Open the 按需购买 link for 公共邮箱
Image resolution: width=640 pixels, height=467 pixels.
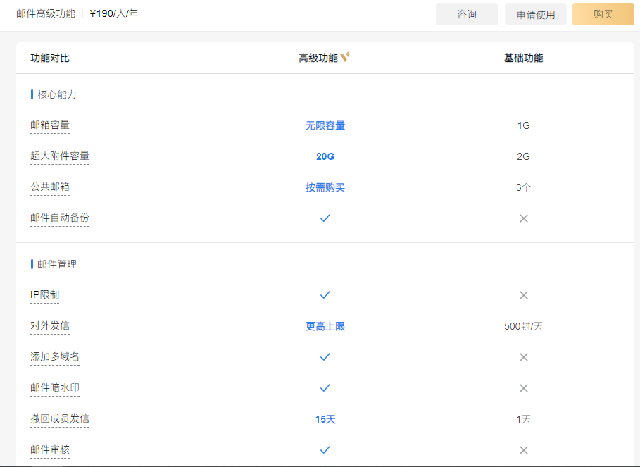(x=325, y=187)
